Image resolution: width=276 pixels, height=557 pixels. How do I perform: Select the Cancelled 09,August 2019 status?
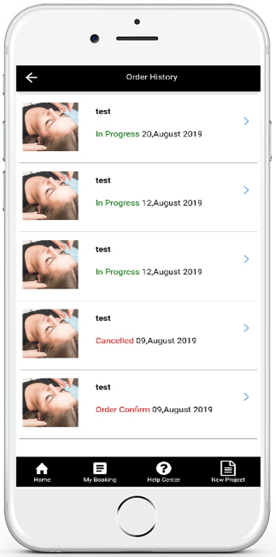[x=146, y=340]
